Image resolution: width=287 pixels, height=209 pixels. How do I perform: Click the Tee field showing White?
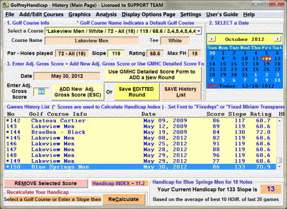point(175,40)
